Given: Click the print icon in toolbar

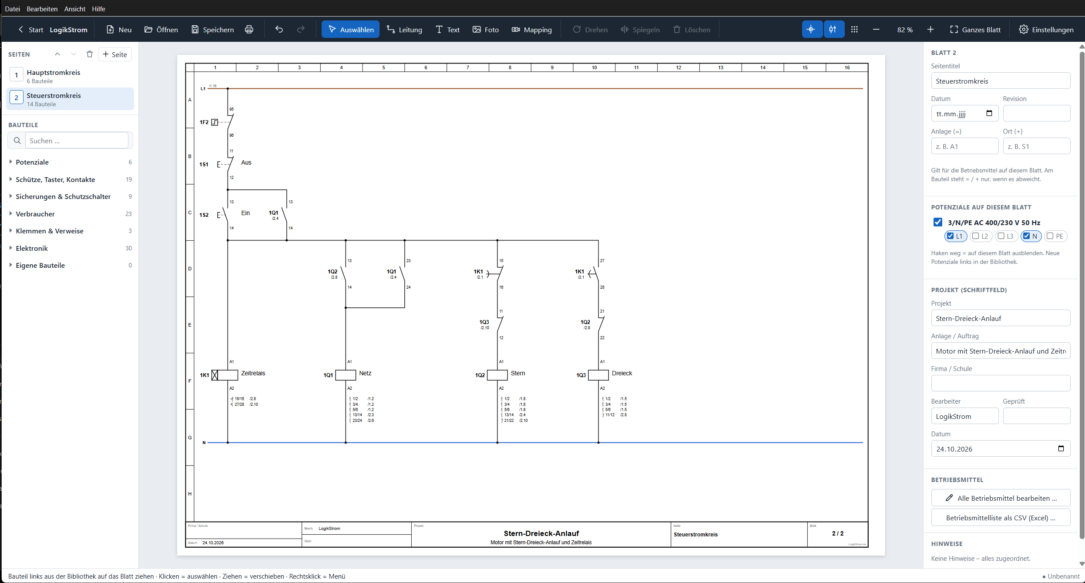Looking at the screenshot, I should click(x=249, y=30).
